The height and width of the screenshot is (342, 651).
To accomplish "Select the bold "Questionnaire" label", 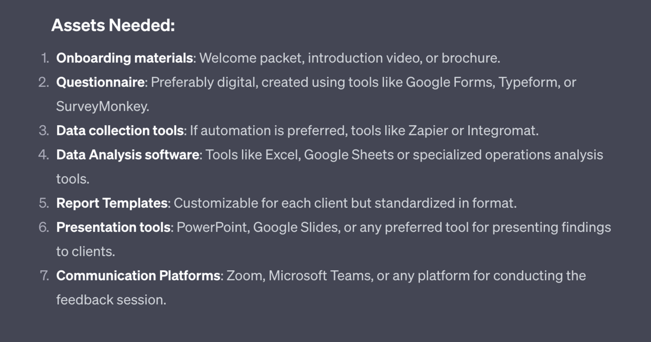I will (100, 82).
